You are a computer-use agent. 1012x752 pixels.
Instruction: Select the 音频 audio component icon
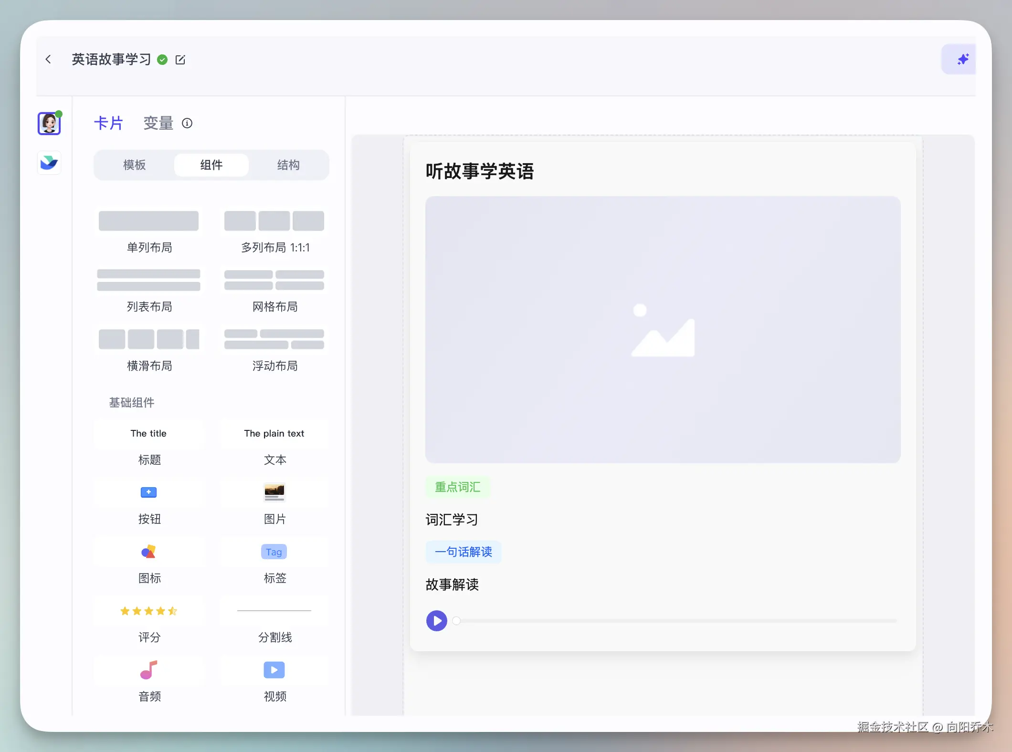point(149,670)
